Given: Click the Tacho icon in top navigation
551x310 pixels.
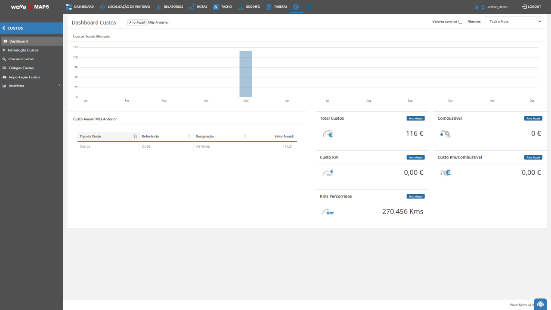Looking at the screenshot, I should tap(216, 7).
